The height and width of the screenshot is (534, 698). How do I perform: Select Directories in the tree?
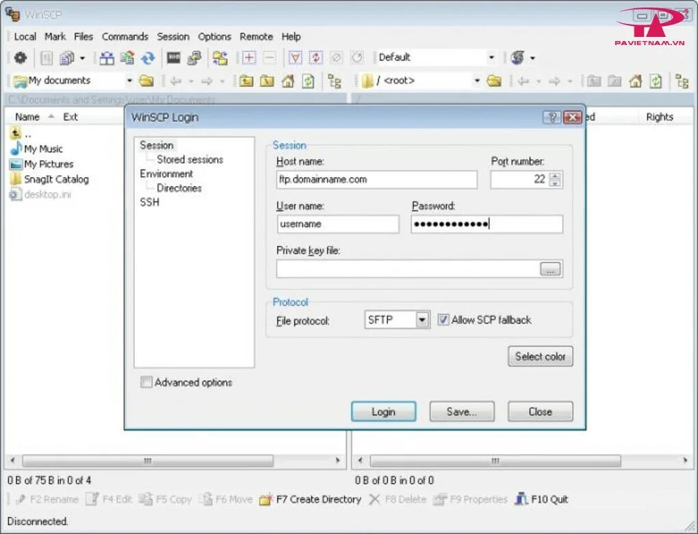[x=179, y=187]
